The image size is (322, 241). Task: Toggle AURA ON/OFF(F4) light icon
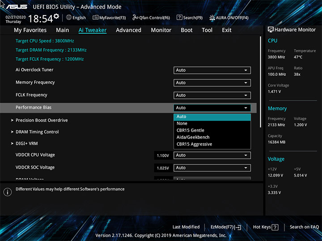tap(212, 17)
